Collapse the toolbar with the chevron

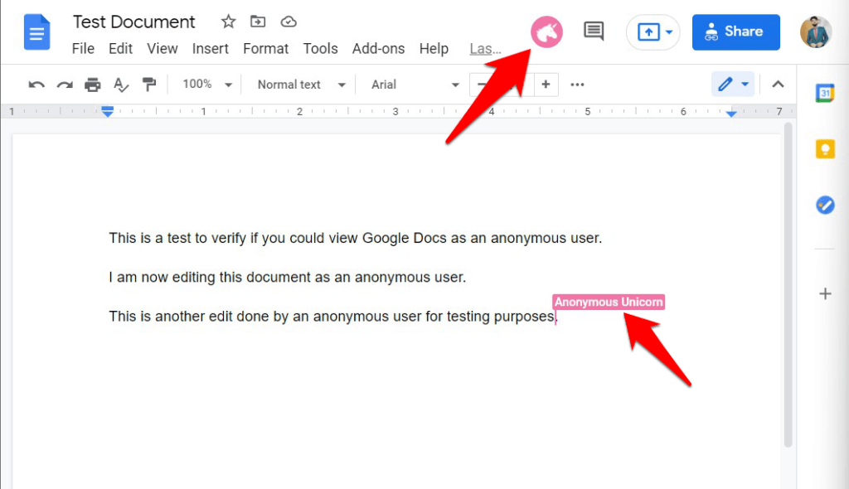coord(778,84)
